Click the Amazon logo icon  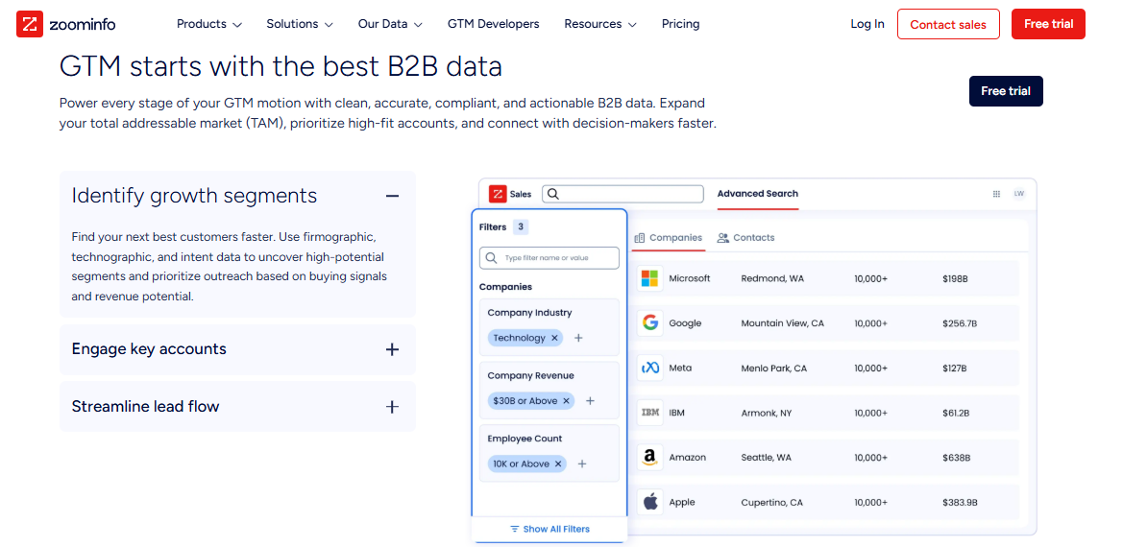point(649,458)
